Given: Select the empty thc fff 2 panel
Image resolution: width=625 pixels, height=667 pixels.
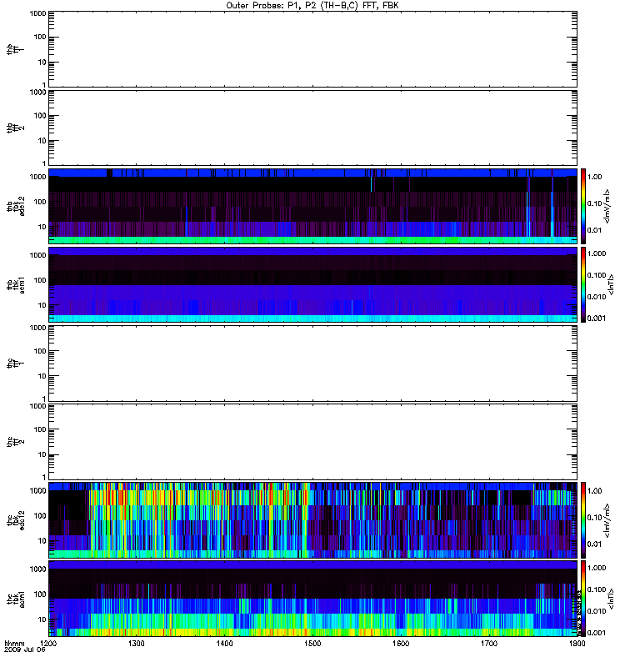Looking at the screenshot, I should point(312,442).
